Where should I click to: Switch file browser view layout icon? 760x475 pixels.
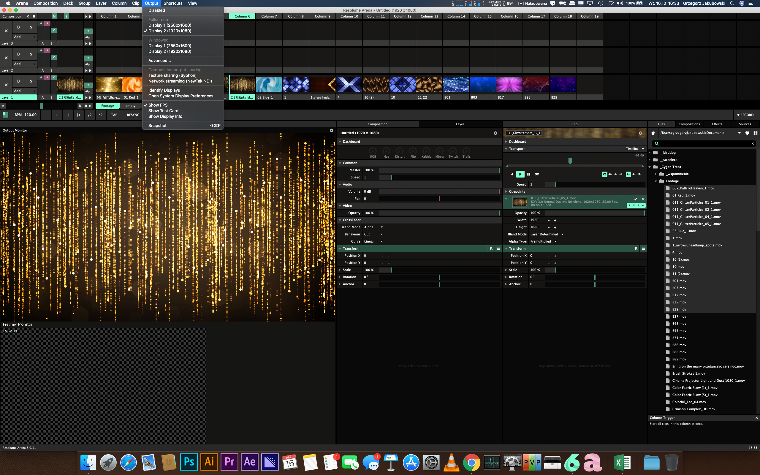(755, 133)
